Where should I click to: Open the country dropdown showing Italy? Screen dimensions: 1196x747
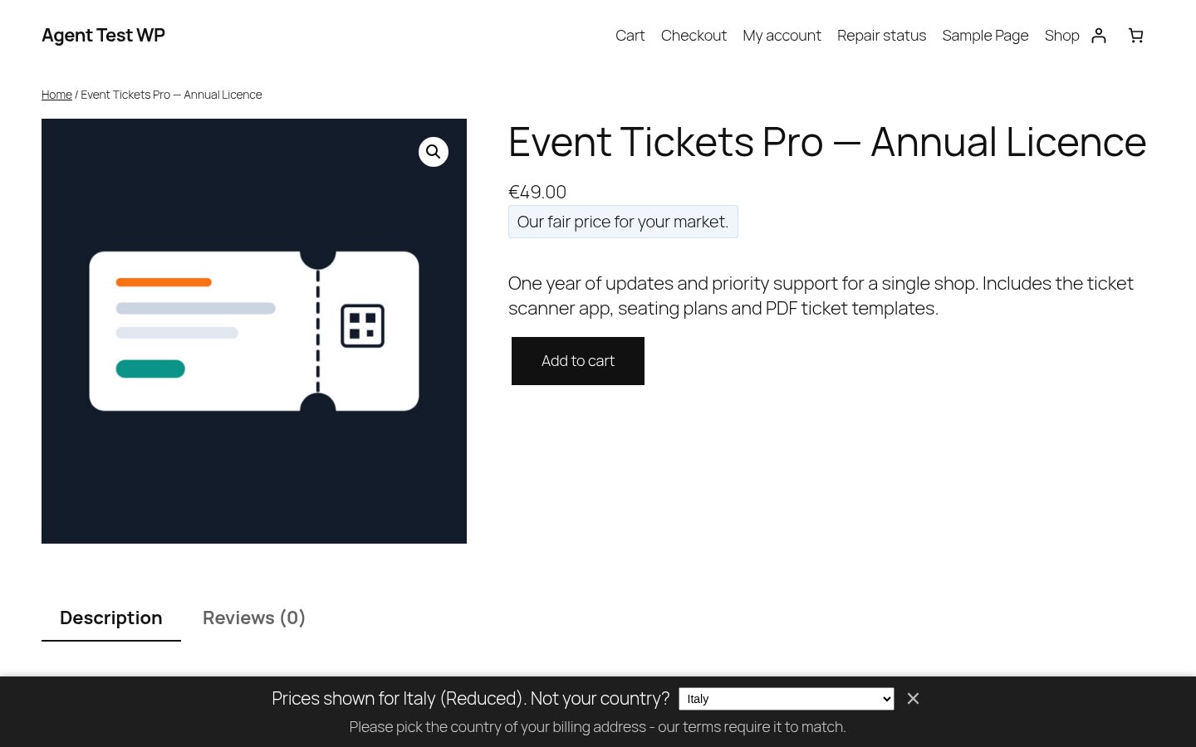[787, 699]
